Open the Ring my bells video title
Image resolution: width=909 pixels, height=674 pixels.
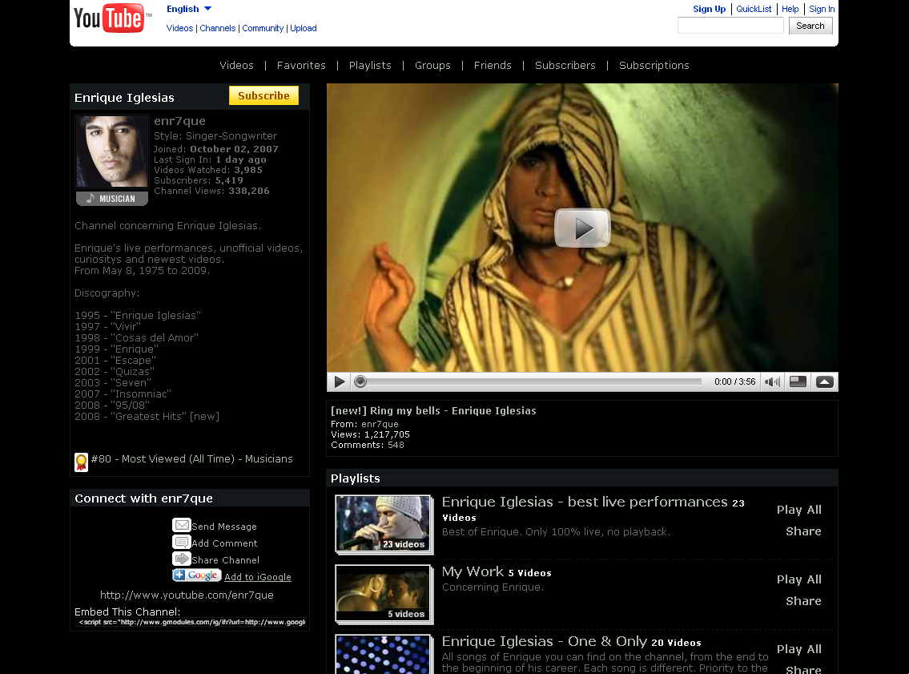click(x=433, y=410)
